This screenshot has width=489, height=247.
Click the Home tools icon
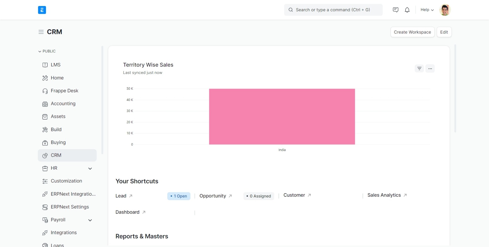point(45,78)
